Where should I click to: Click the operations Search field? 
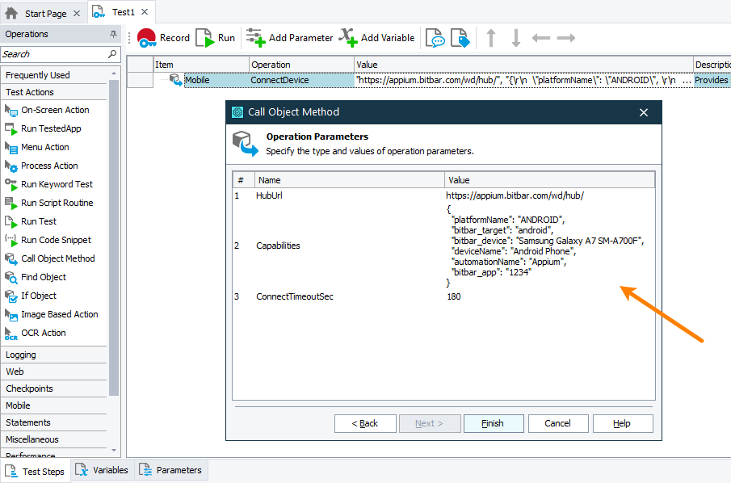53,54
